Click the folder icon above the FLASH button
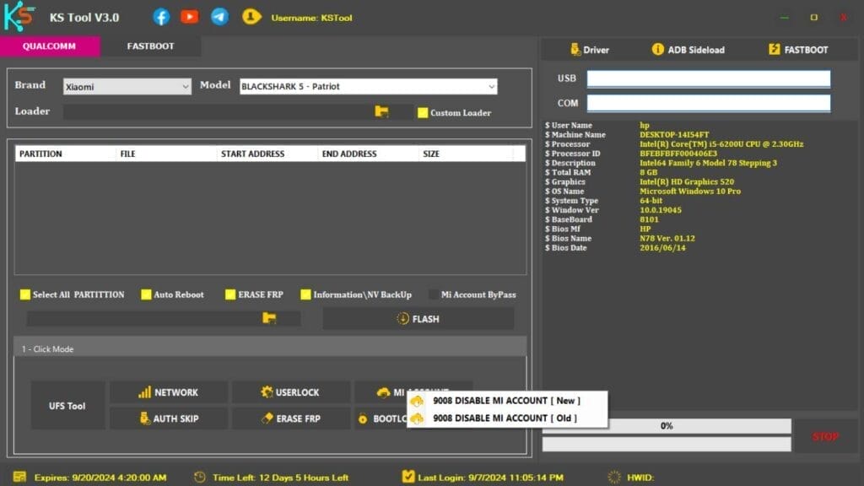The image size is (864, 486). (x=268, y=319)
